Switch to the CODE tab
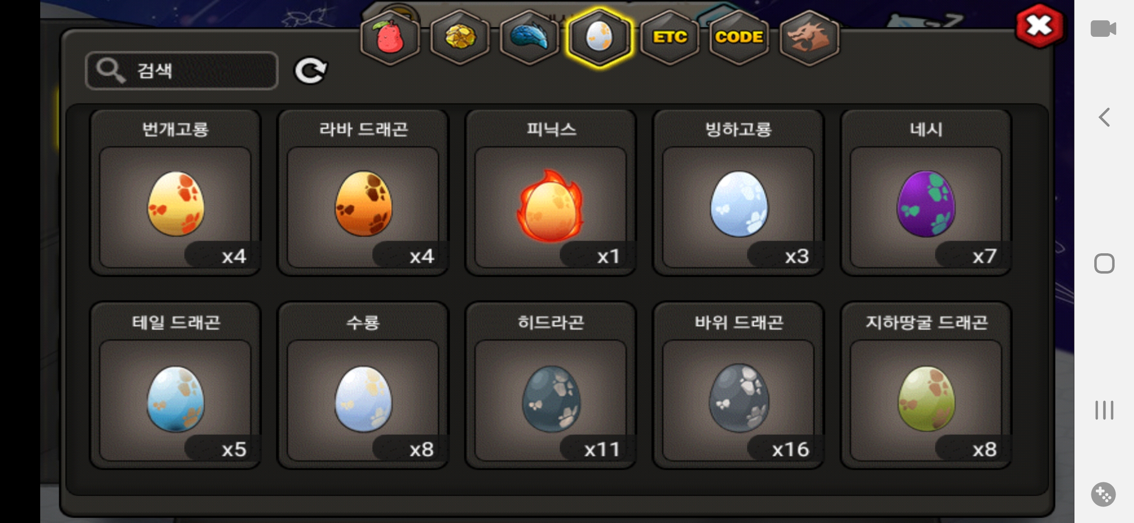 pos(739,37)
